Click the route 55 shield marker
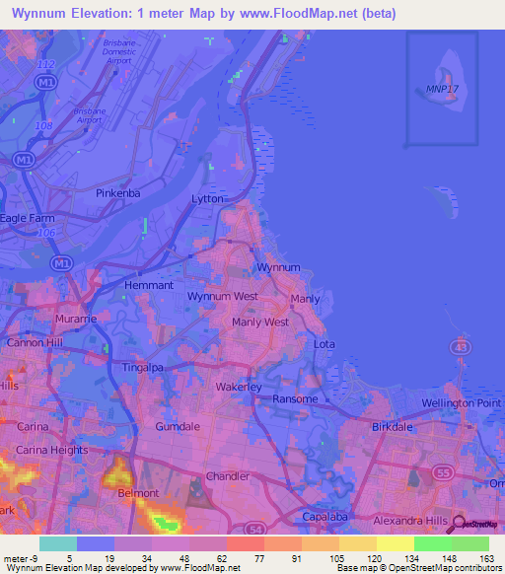505x574 pixels. (443, 473)
